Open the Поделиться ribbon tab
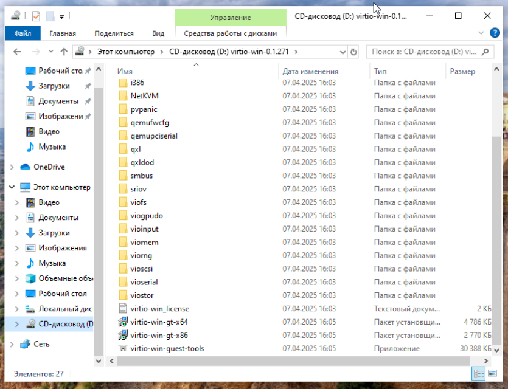 point(114,33)
